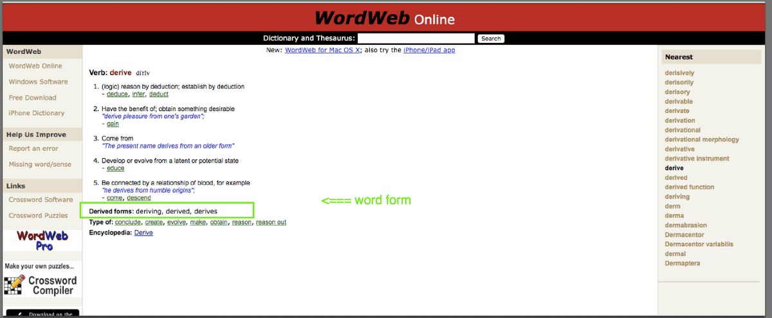Select derivational in Nearest list
Image resolution: width=772 pixels, height=318 pixels.
click(x=683, y=130)
